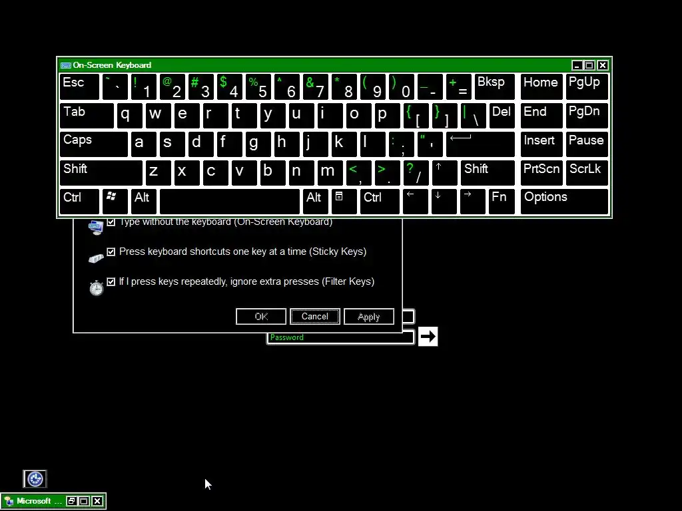The width and height of the screenshot is (682, 511).
Task: Click the PgDn key
Action: click(x=587, y=116)
